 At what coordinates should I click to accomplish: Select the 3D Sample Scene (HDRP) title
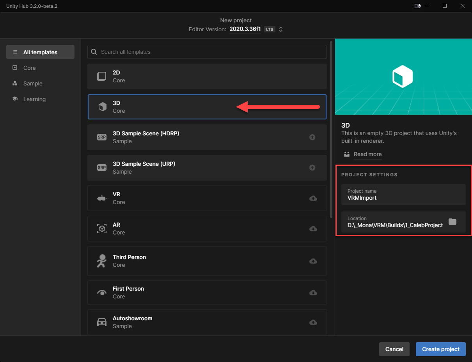(146, 133)
